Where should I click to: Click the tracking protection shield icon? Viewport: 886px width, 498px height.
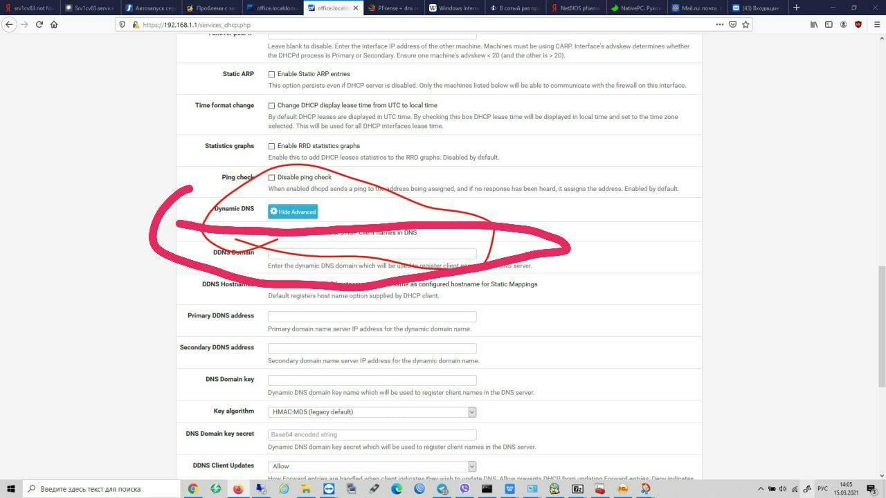(123, 24)
